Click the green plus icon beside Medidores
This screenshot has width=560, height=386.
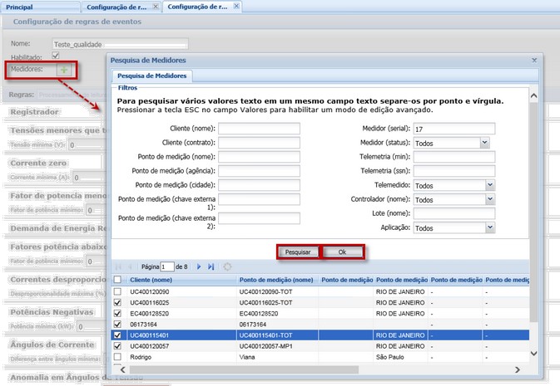click(64, 71)
